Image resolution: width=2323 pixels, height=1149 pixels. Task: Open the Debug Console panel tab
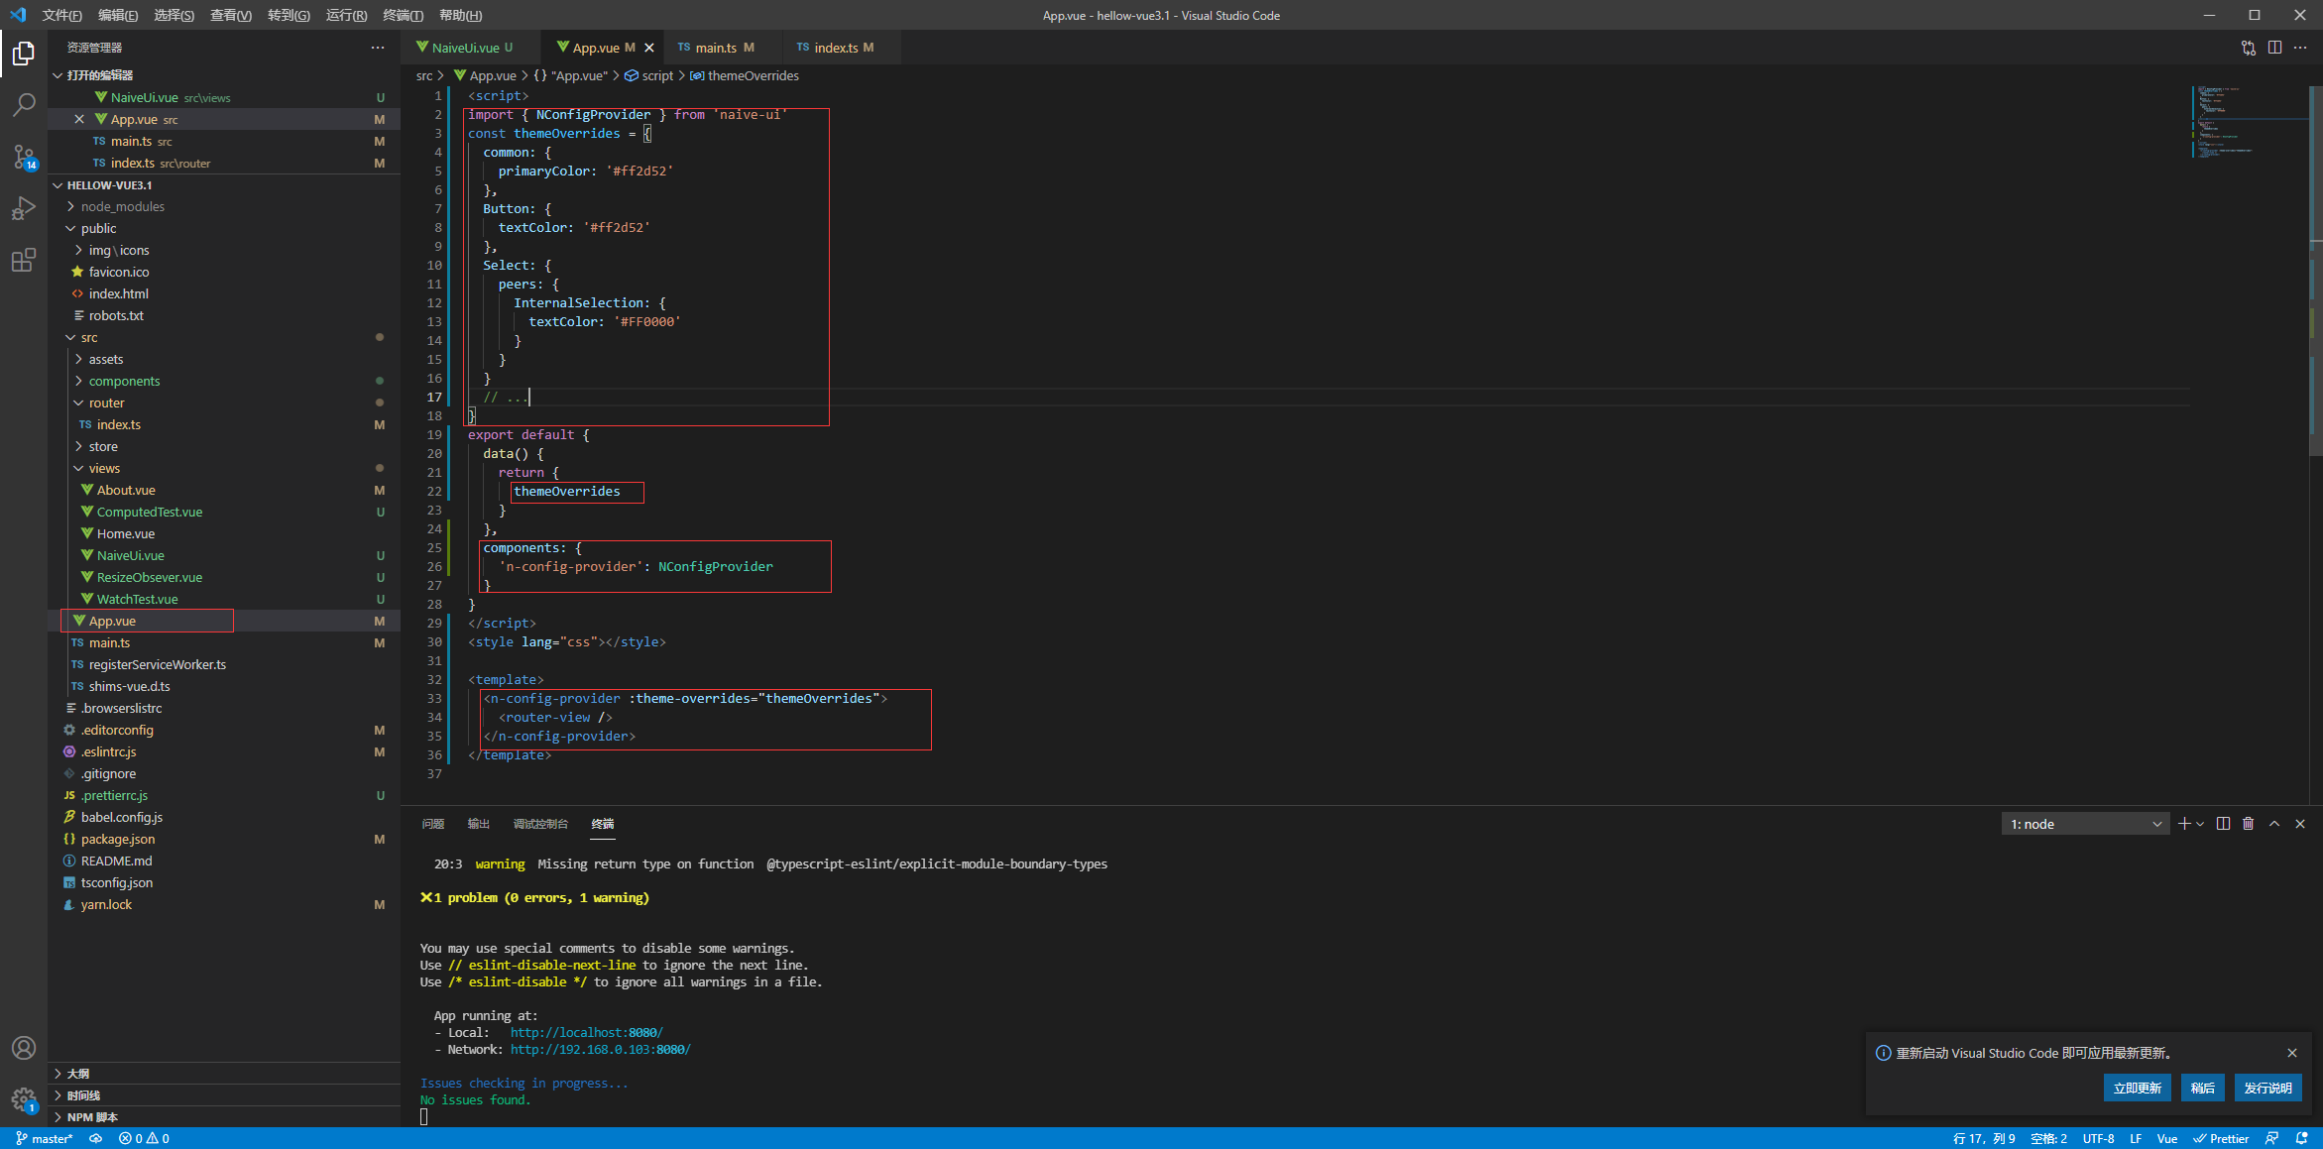[x=540, y=824]
